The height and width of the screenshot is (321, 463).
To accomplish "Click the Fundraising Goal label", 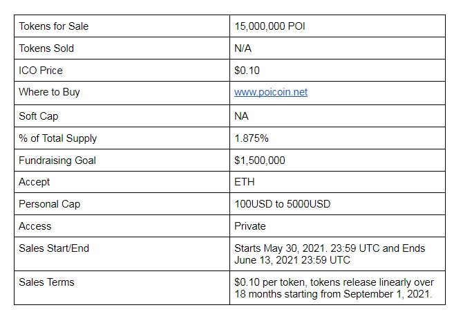I will click(x=57, y=160).
